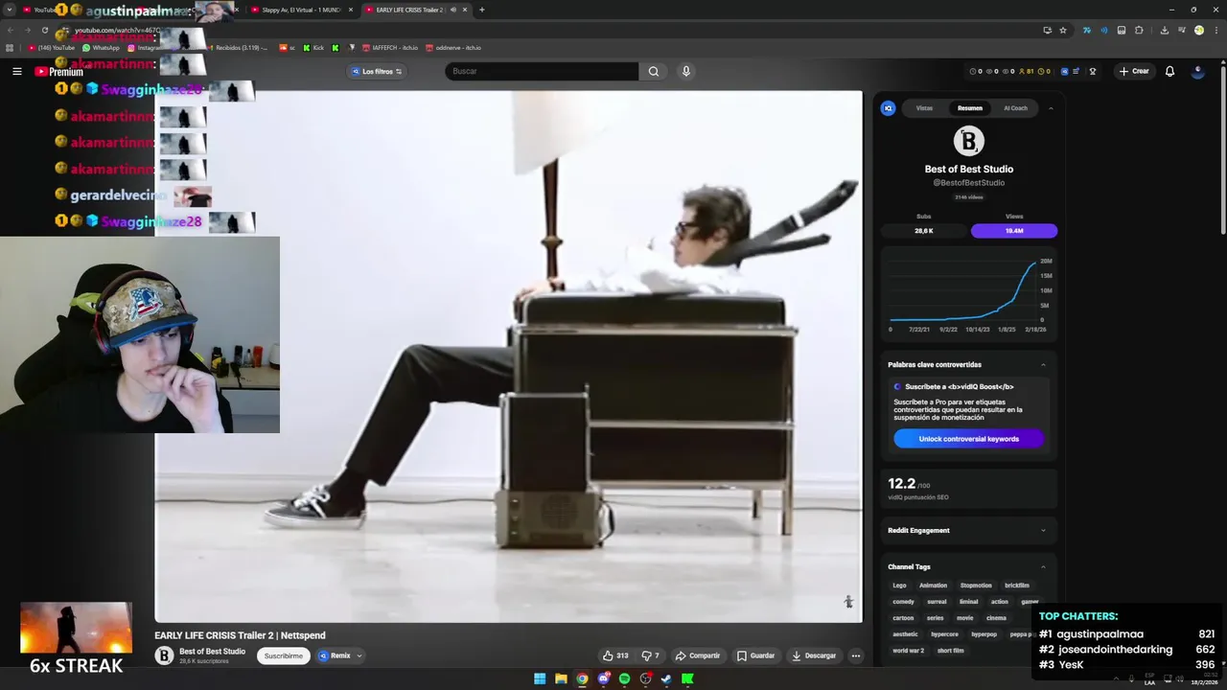Click the world war 2 channel tag
The height and width of the screenshot is (690, 1227).
pyautogui.click(x=908, y=651)
